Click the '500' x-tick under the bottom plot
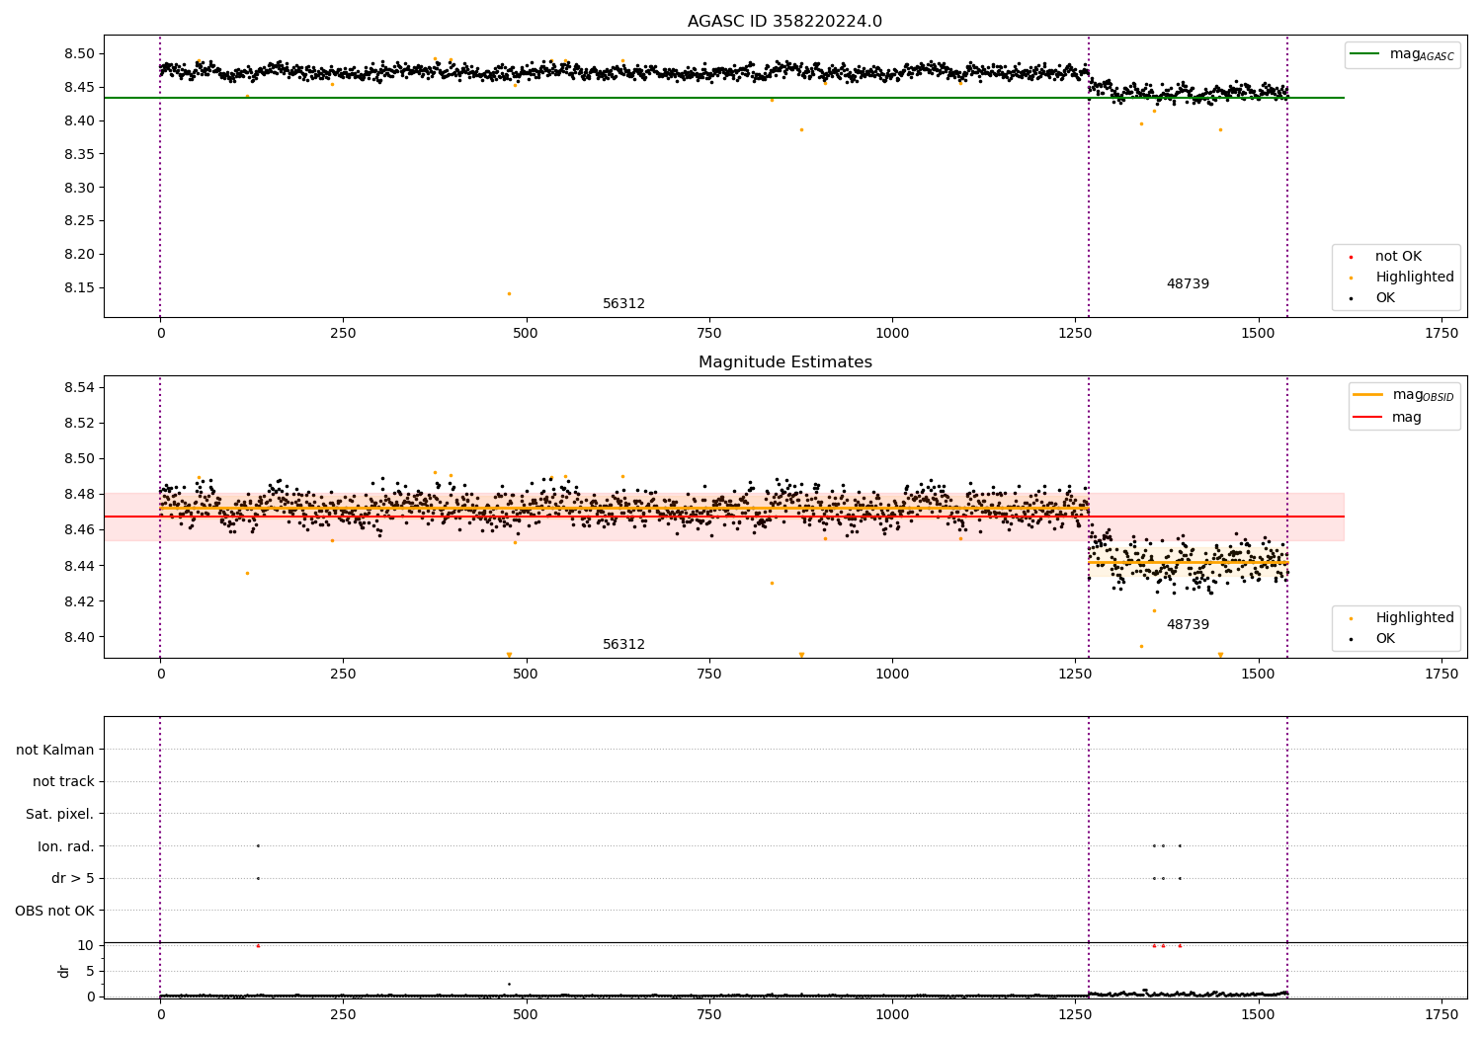The image size is (1482, 1037). (x=527, y=1014)
